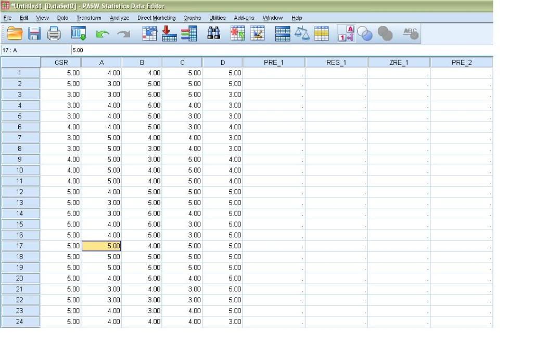The height and width of the screenshot is (346, 533).
Task: Open the Go to Case tool
Action: pos(149,34)
